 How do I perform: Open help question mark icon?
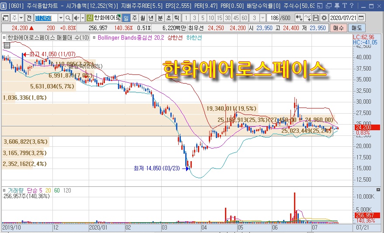pyautogui.click(x=352, y=6)
